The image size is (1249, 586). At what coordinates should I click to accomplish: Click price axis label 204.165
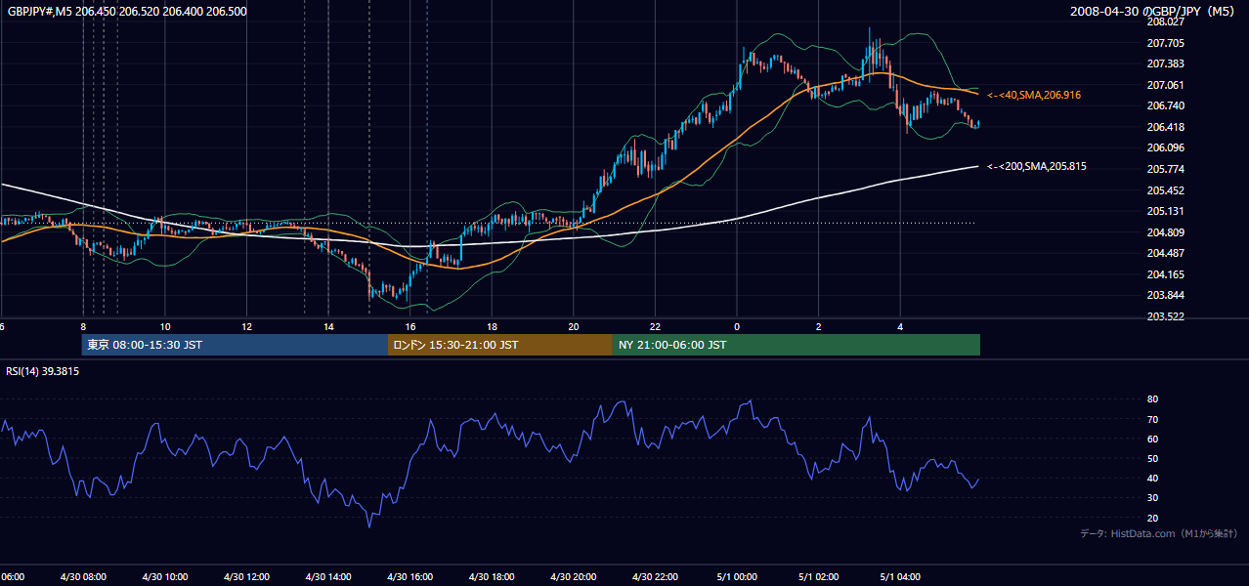[1164, 274]
